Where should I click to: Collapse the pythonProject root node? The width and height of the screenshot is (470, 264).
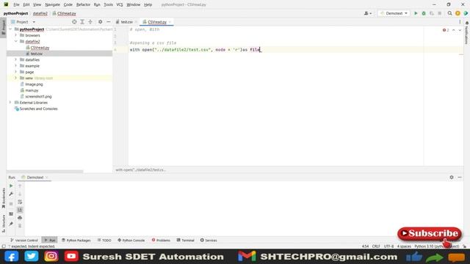point(10,29)
